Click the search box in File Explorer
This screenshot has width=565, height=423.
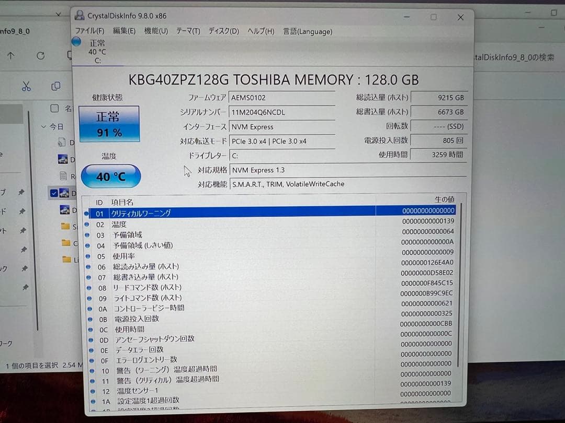pyautogui.click(x=515, y=57)
